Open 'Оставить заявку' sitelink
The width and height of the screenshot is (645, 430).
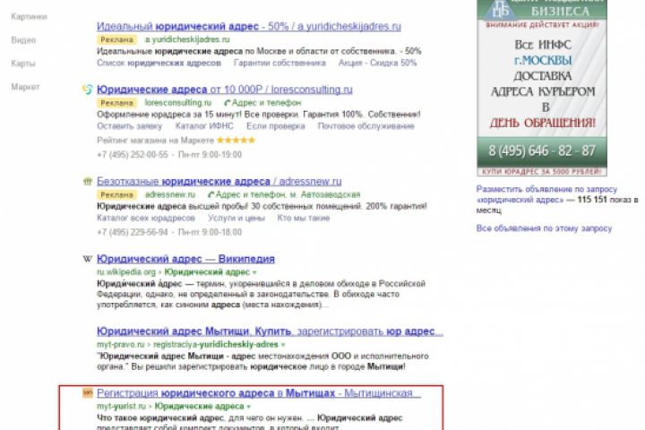click(130, 126)
